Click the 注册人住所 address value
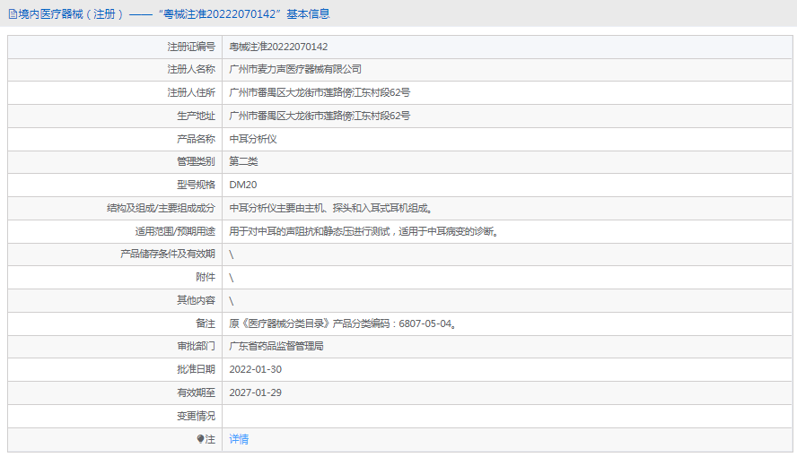797x457 pixels. click(320, 93)
